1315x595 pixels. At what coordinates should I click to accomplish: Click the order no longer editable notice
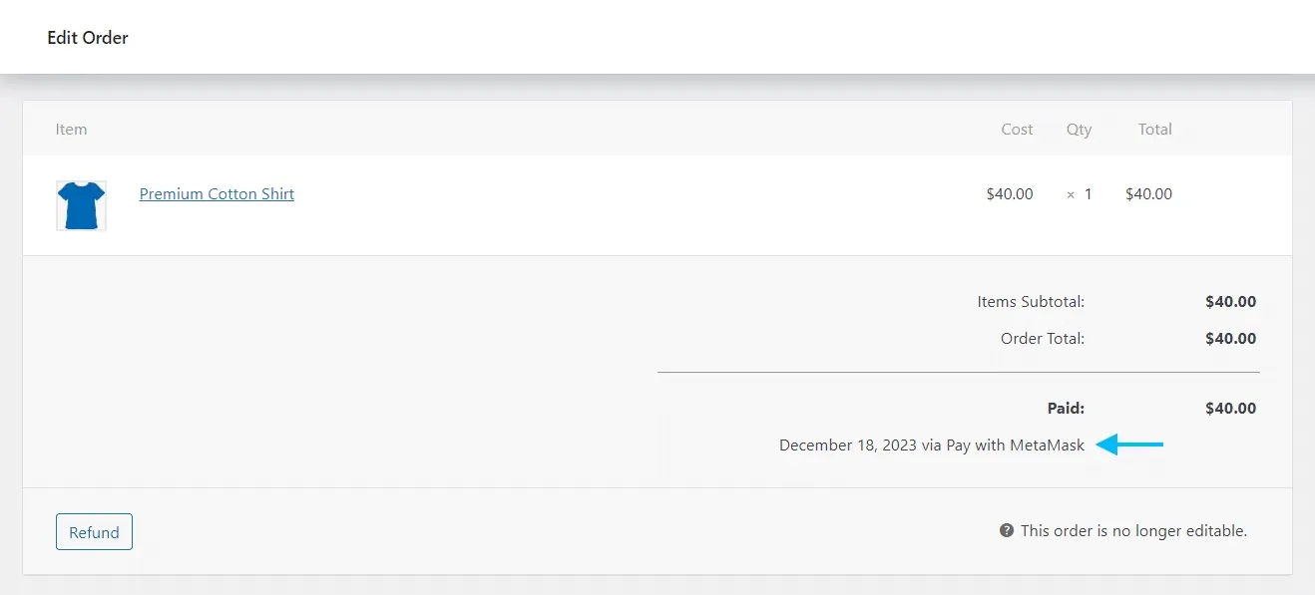1132,530
